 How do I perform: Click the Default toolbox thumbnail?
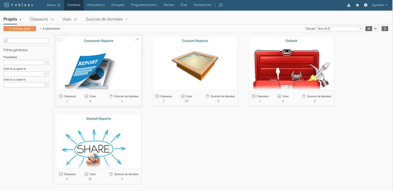click(292, 69)
